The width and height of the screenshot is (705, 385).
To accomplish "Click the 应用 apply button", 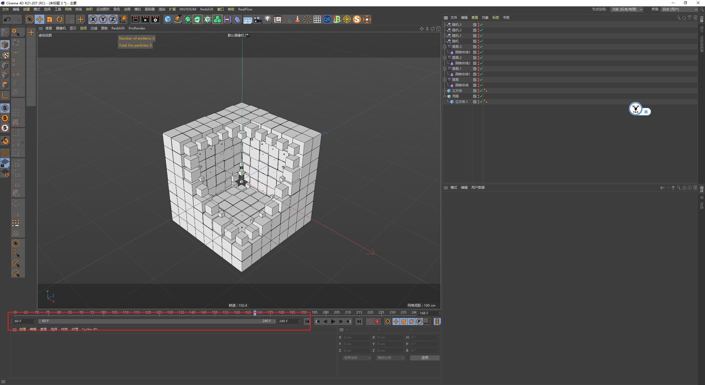I will coord(425,358).
